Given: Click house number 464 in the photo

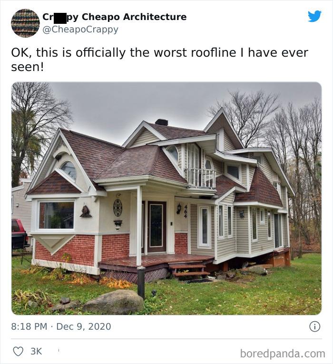Looking at the screenshot, I should pos(186,211).
